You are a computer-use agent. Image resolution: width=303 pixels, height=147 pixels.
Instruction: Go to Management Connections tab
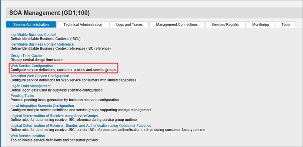(x=177, y=24)
